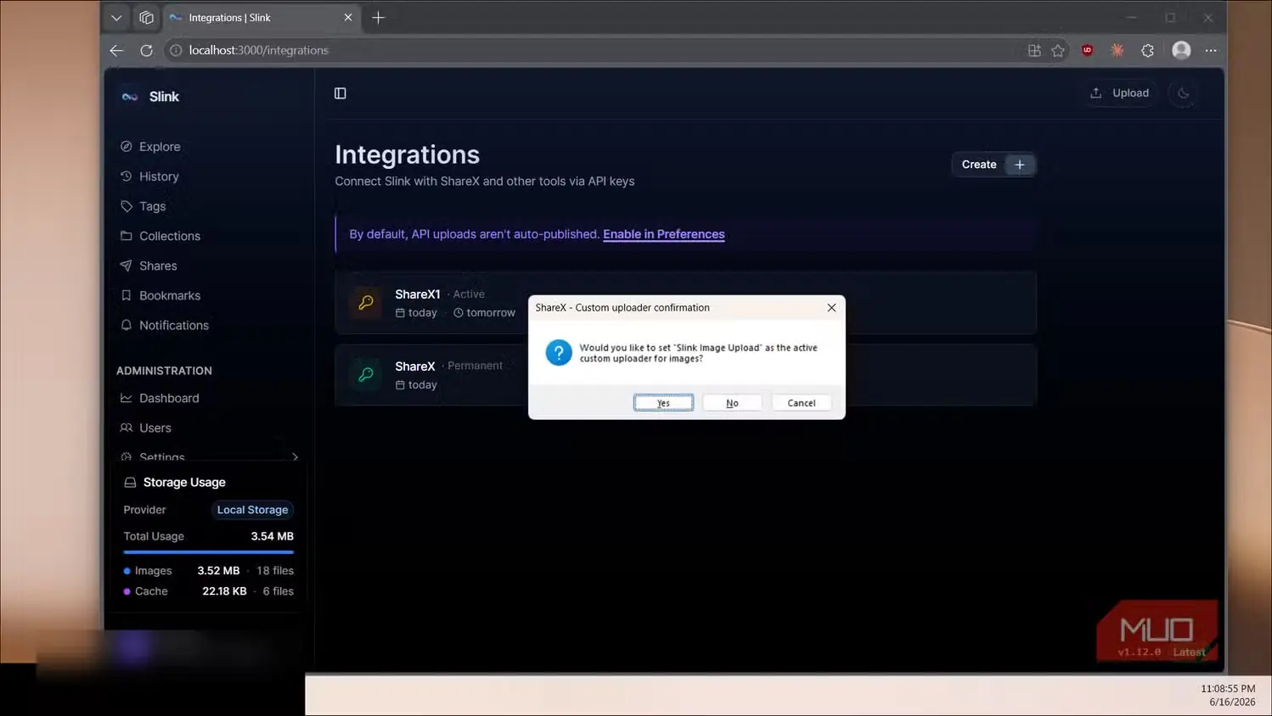Open the browser profile avatar
Viewport: 1272px width, 716px height.
coord(1181,50)
